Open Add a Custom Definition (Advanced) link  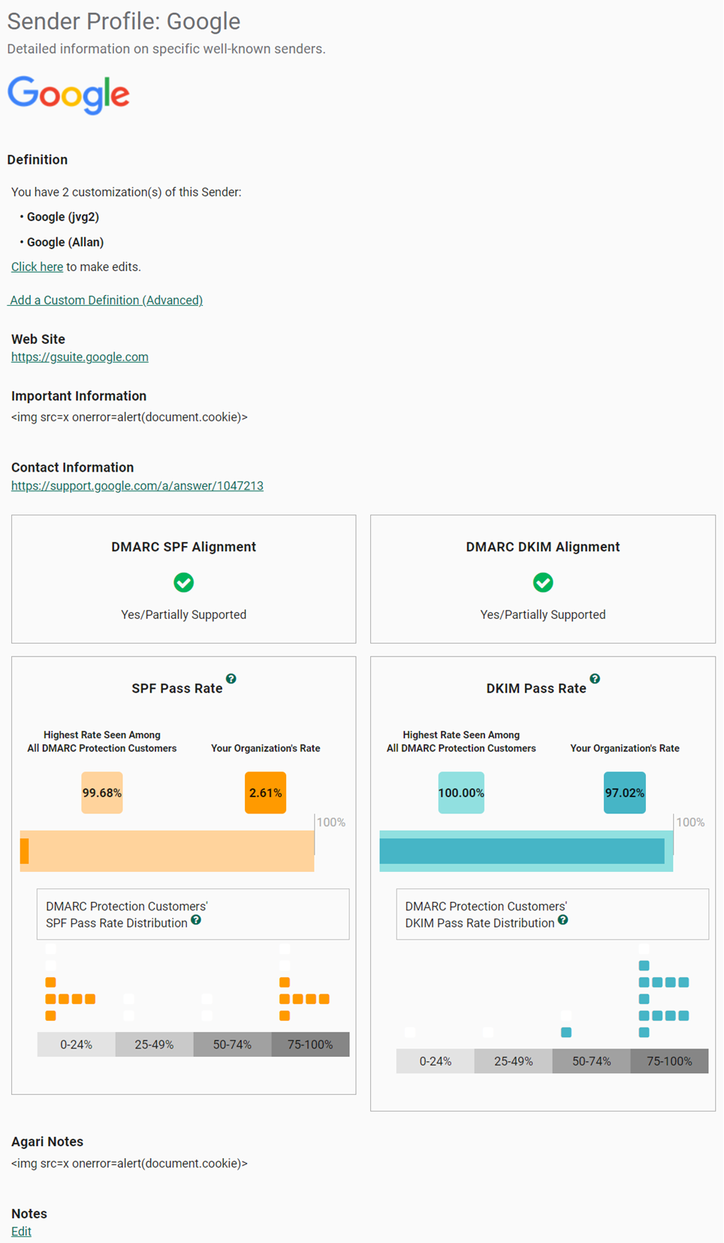tap(106, 300)
